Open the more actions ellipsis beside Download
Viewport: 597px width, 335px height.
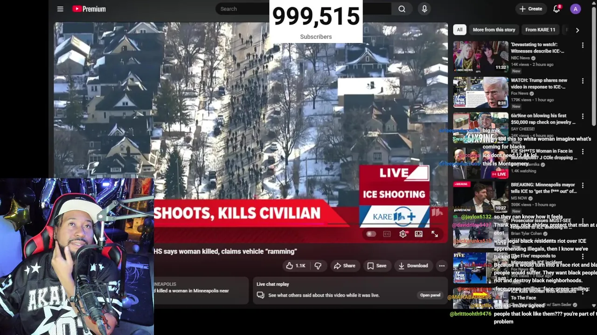(x=442, y=266)
